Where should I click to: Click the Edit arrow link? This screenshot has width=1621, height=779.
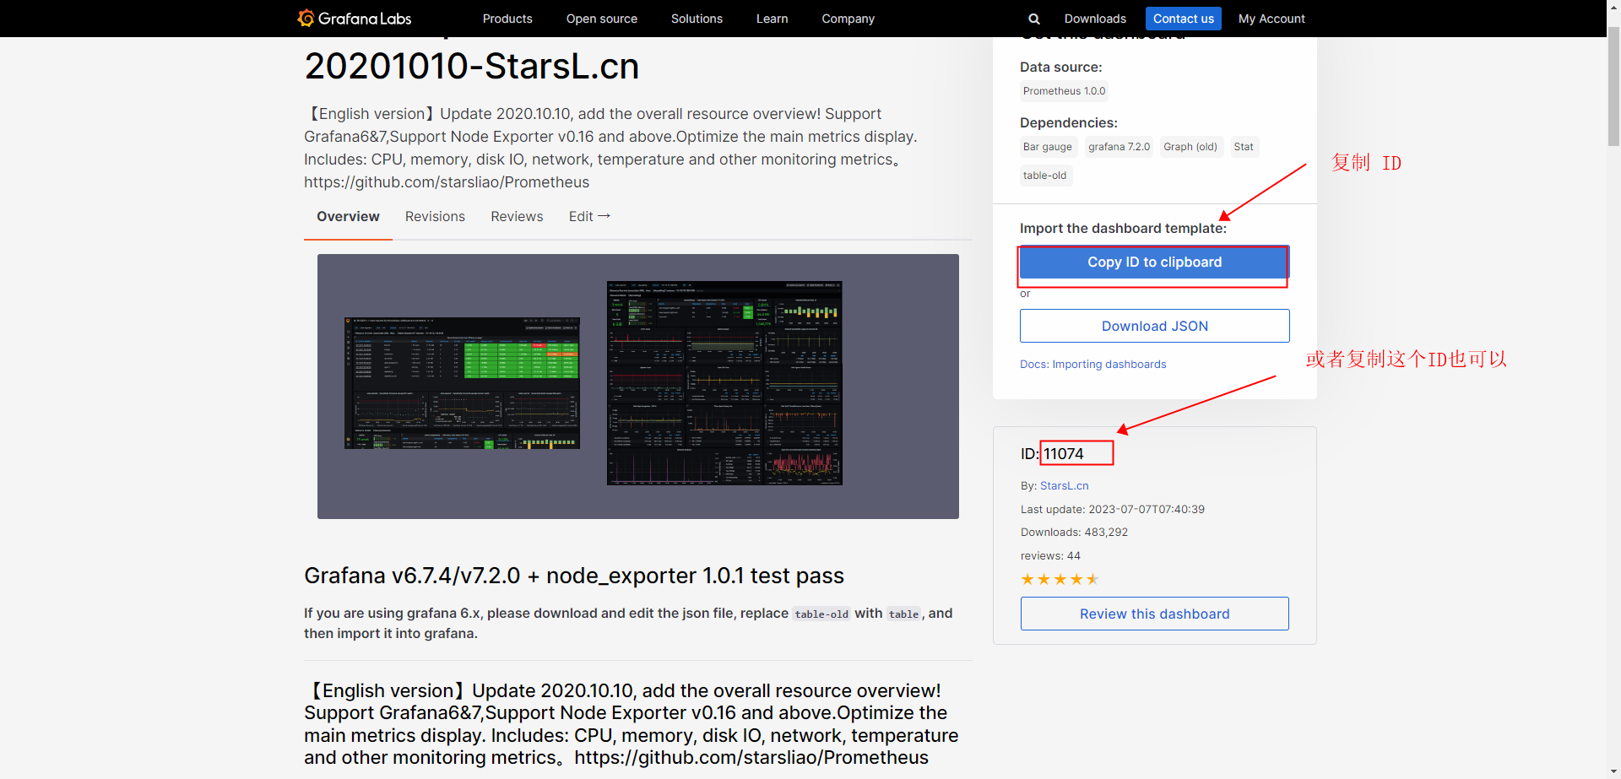tap(589, 217)
